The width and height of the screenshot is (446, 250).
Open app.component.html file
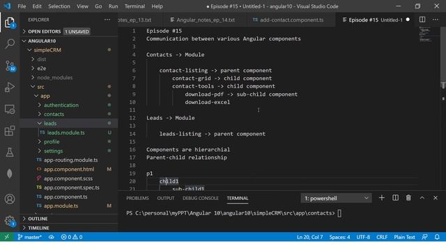69,169
